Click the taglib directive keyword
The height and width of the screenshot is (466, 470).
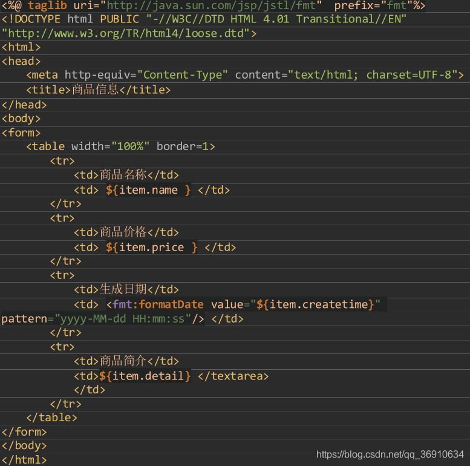pos(47,5)
